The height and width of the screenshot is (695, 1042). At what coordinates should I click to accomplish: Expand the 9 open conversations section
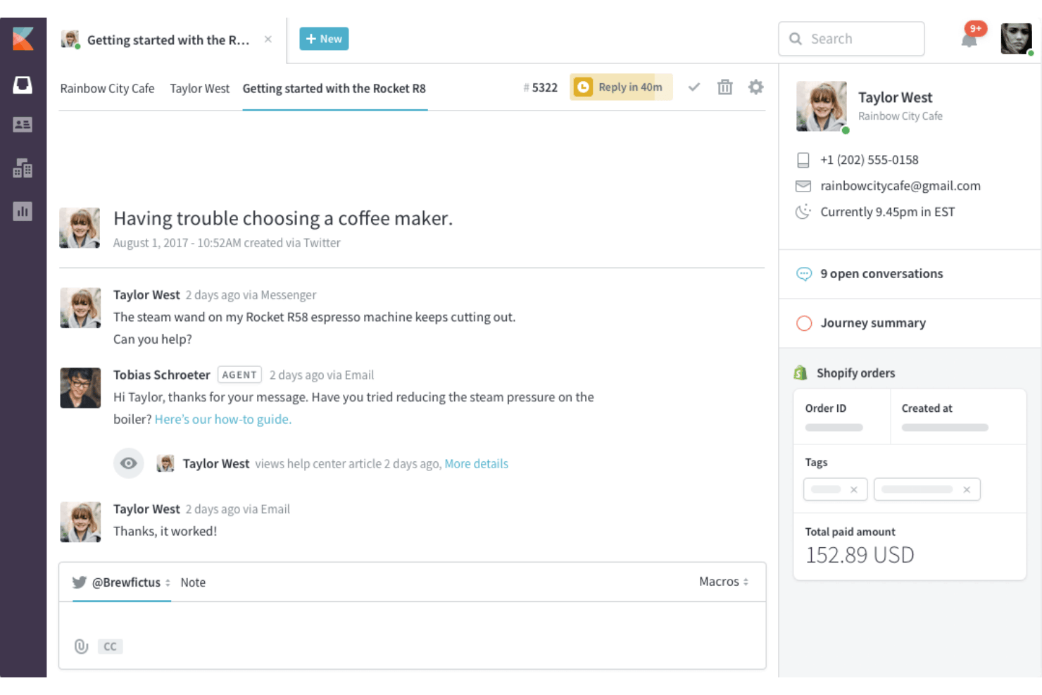click(x=910, y=274)
